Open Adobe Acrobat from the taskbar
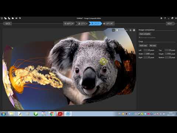The height and width of the screenshot is (133, 177). coord(60,114)
